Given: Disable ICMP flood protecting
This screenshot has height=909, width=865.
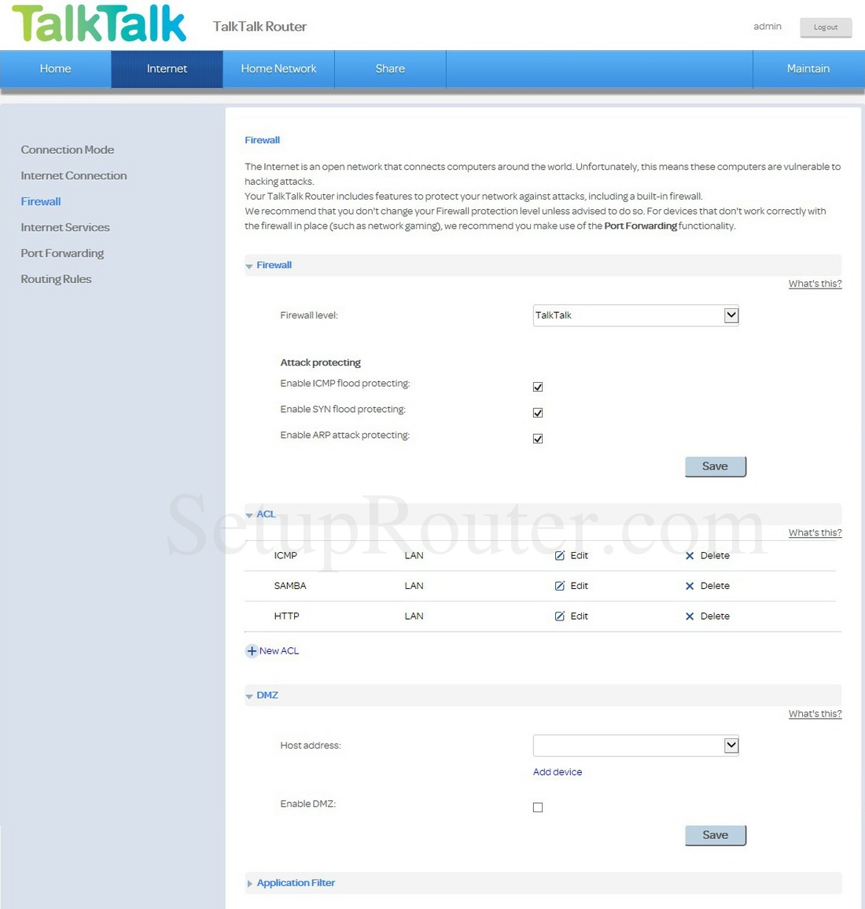Looking at the screenshot, I should (x=537, y=386).
